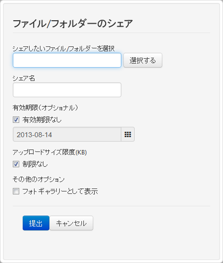This screenshot has width=223, height=263.
Task: Uncheck the 制限なし upload size checkbox
Action: point(16,164)
